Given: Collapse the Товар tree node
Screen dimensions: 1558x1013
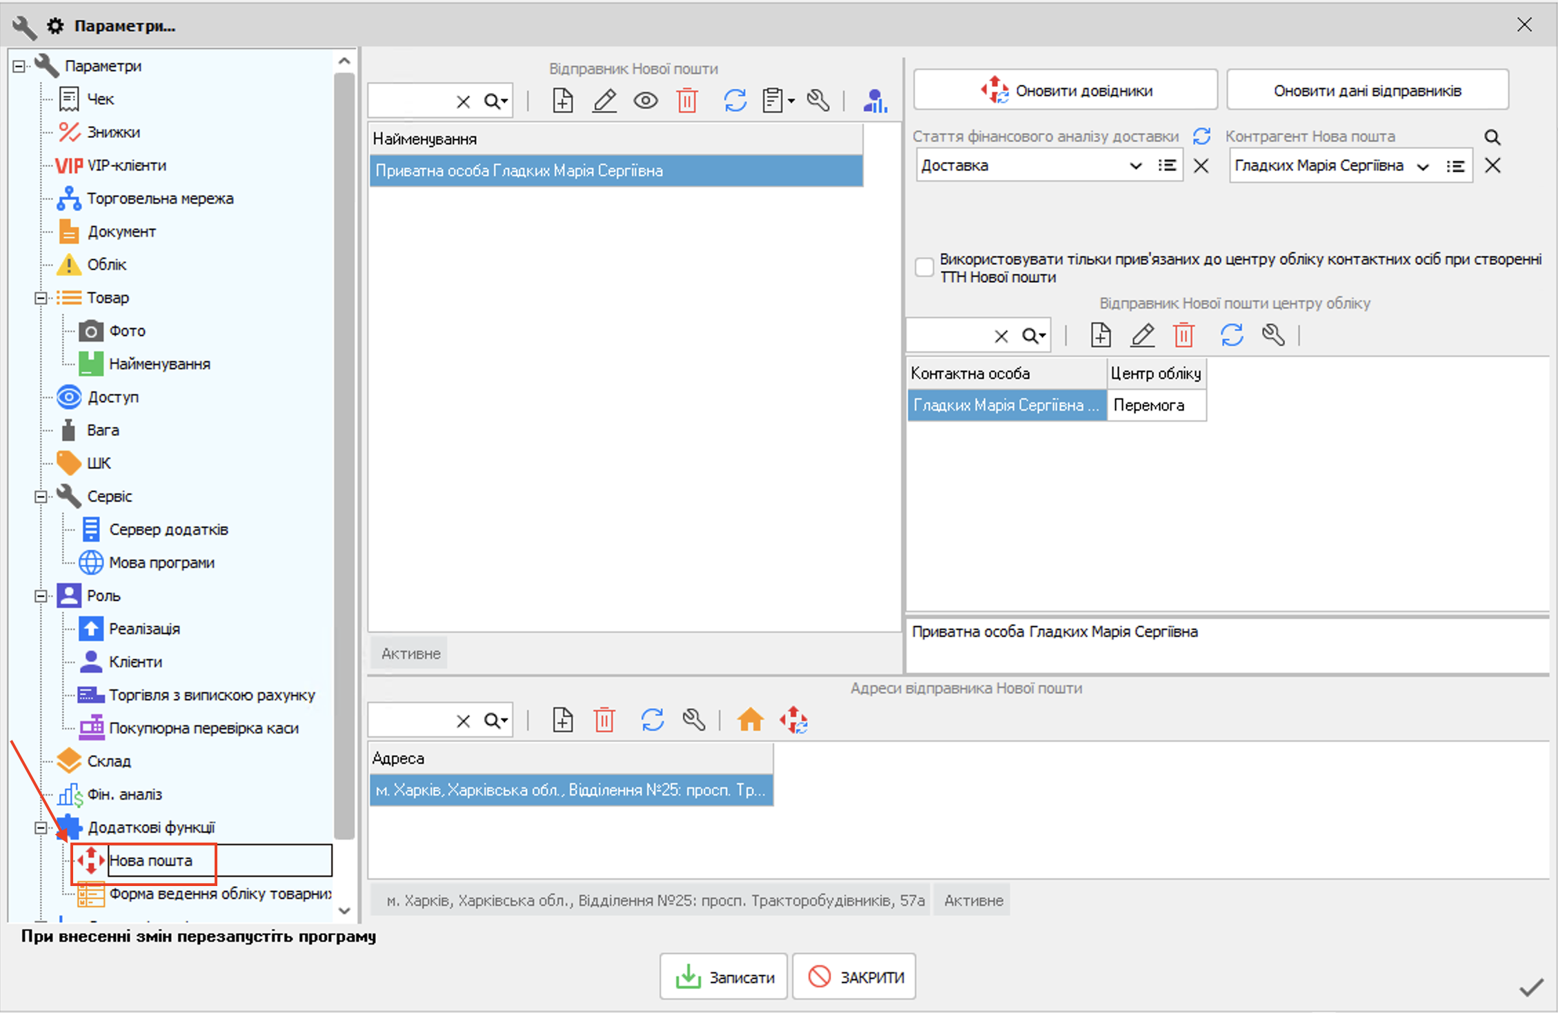Looking at the screenshot, I should pyautogui.click(x=41, y=298).
